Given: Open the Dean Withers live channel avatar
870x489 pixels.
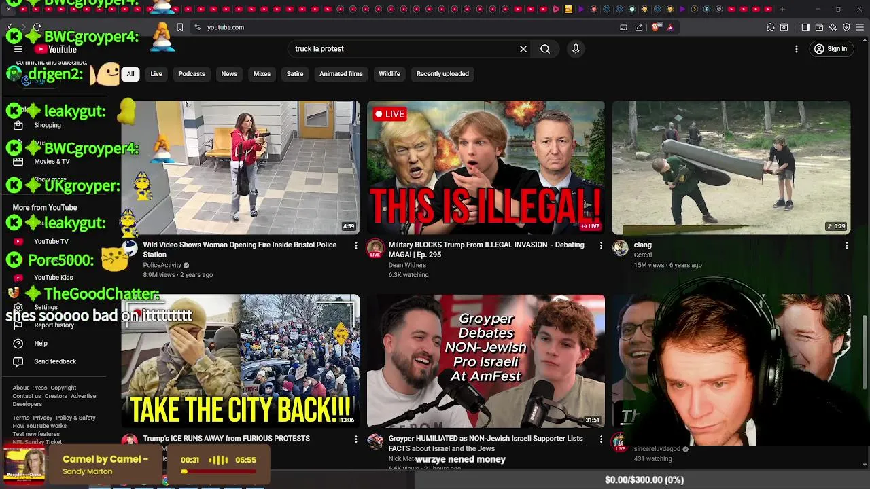Looking at the screenshot, I should coord(375,249).
